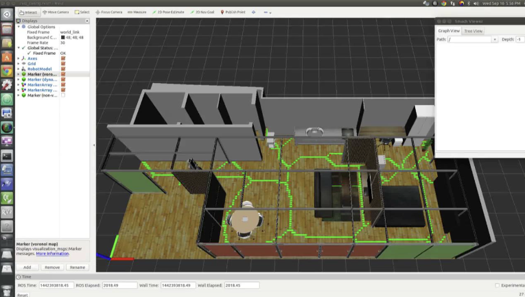
Task: Click the Wall Elapsed field
Action: point(242,285)
